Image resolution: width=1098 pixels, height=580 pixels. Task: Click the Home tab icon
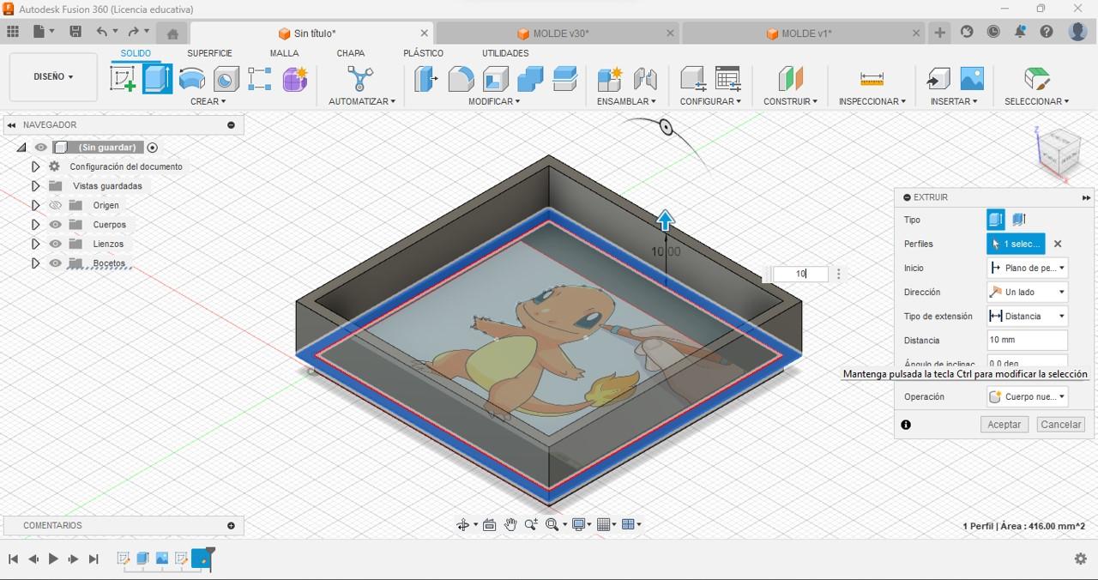coord(172,34)
